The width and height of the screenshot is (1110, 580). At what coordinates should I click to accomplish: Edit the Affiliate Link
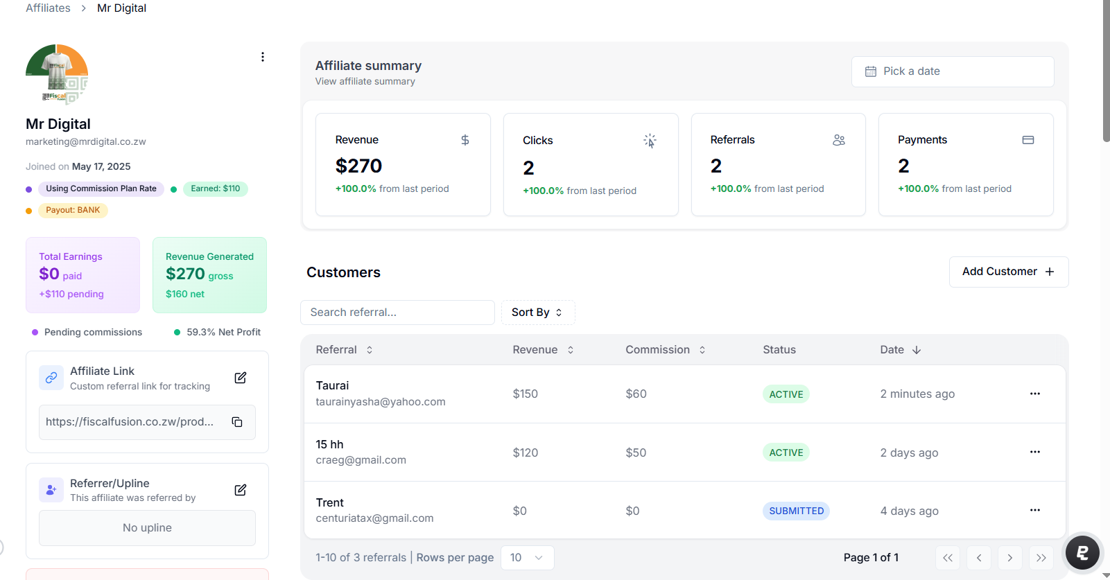tap(241, 378)
